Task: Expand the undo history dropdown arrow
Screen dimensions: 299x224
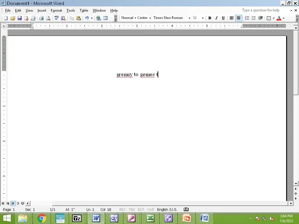Action: [92, 18]
